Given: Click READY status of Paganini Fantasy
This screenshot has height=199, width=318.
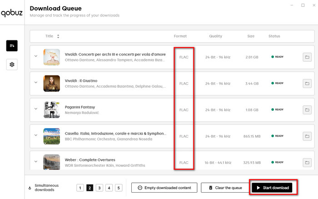Looking at the screenshot, I should point(278,109).
